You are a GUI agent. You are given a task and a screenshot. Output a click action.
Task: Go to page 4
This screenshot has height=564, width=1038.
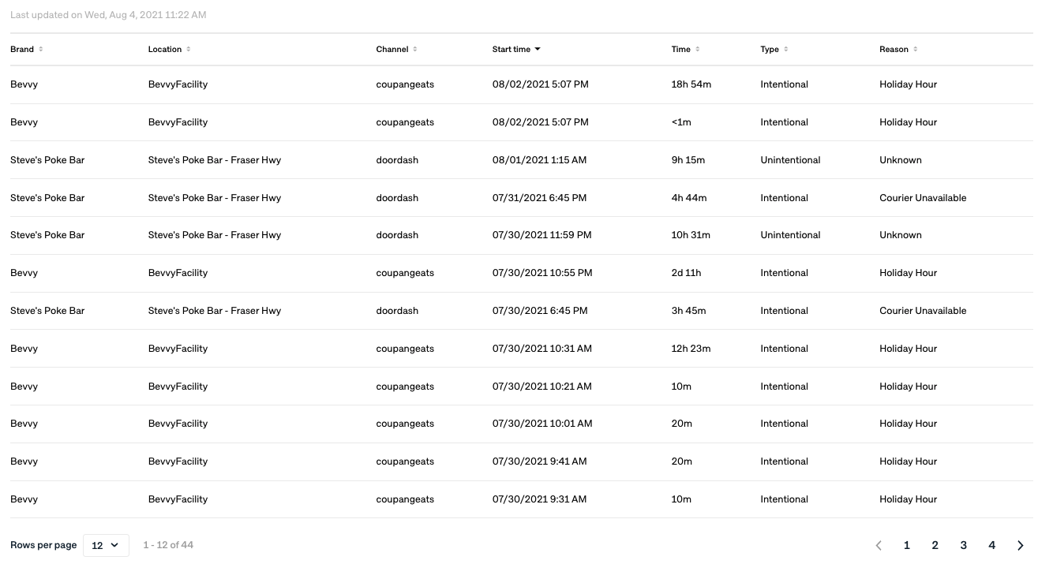(x=992, y=545)
